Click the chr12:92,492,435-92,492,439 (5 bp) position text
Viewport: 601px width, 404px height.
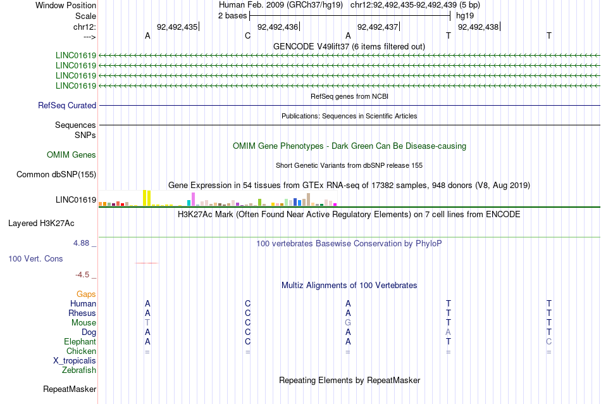click(415, 5)
